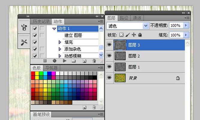
Task: Pick the pure red swatch
Action: [x=33, y=73]
